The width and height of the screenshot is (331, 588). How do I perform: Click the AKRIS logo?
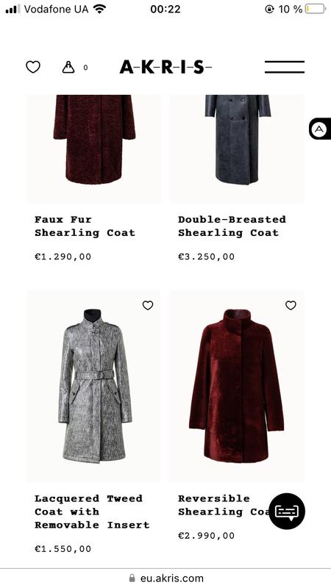click(x=165, y=67)
